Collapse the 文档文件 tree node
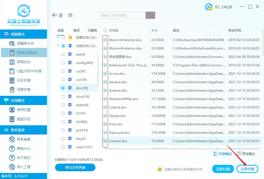Viewport: 264px width, 179px height. coord(58,46)
